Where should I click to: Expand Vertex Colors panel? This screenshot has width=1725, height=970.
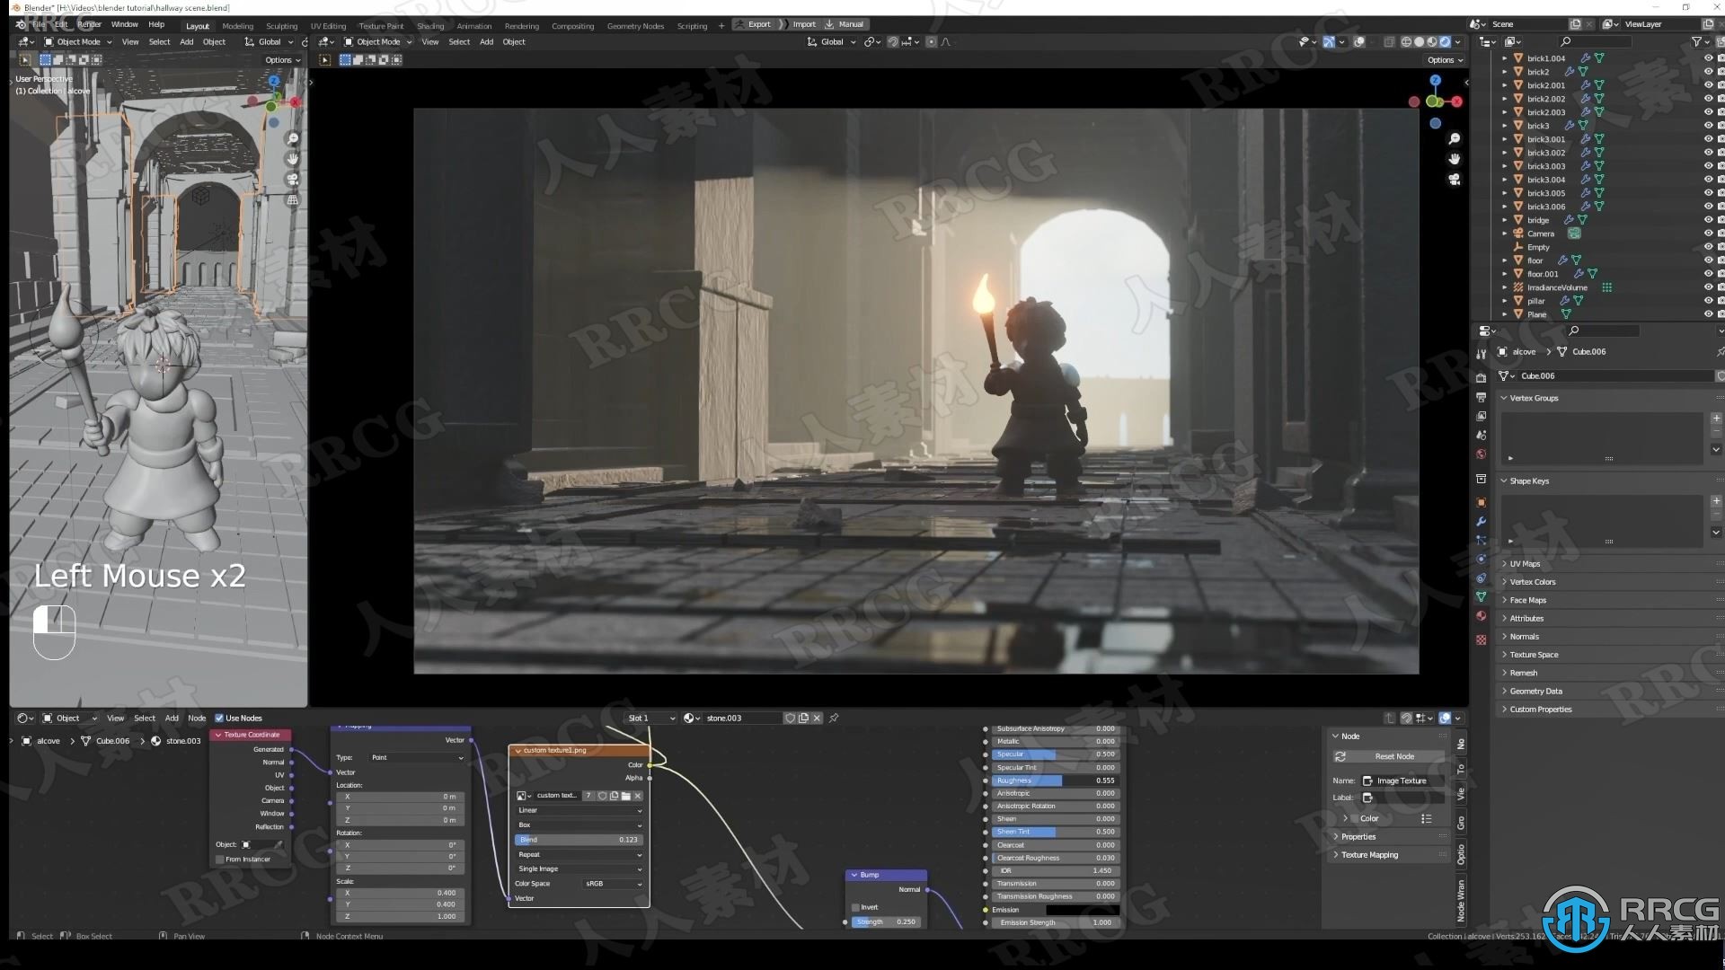pos(1532,582)
